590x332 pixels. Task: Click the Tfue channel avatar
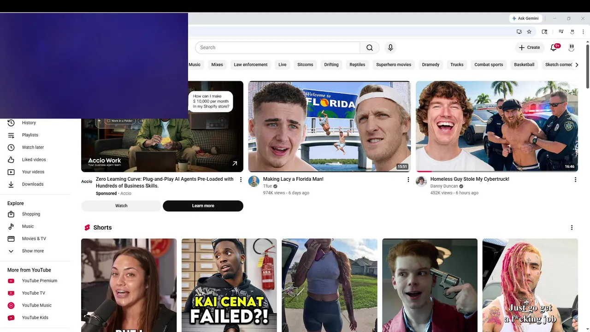[254, 181]
